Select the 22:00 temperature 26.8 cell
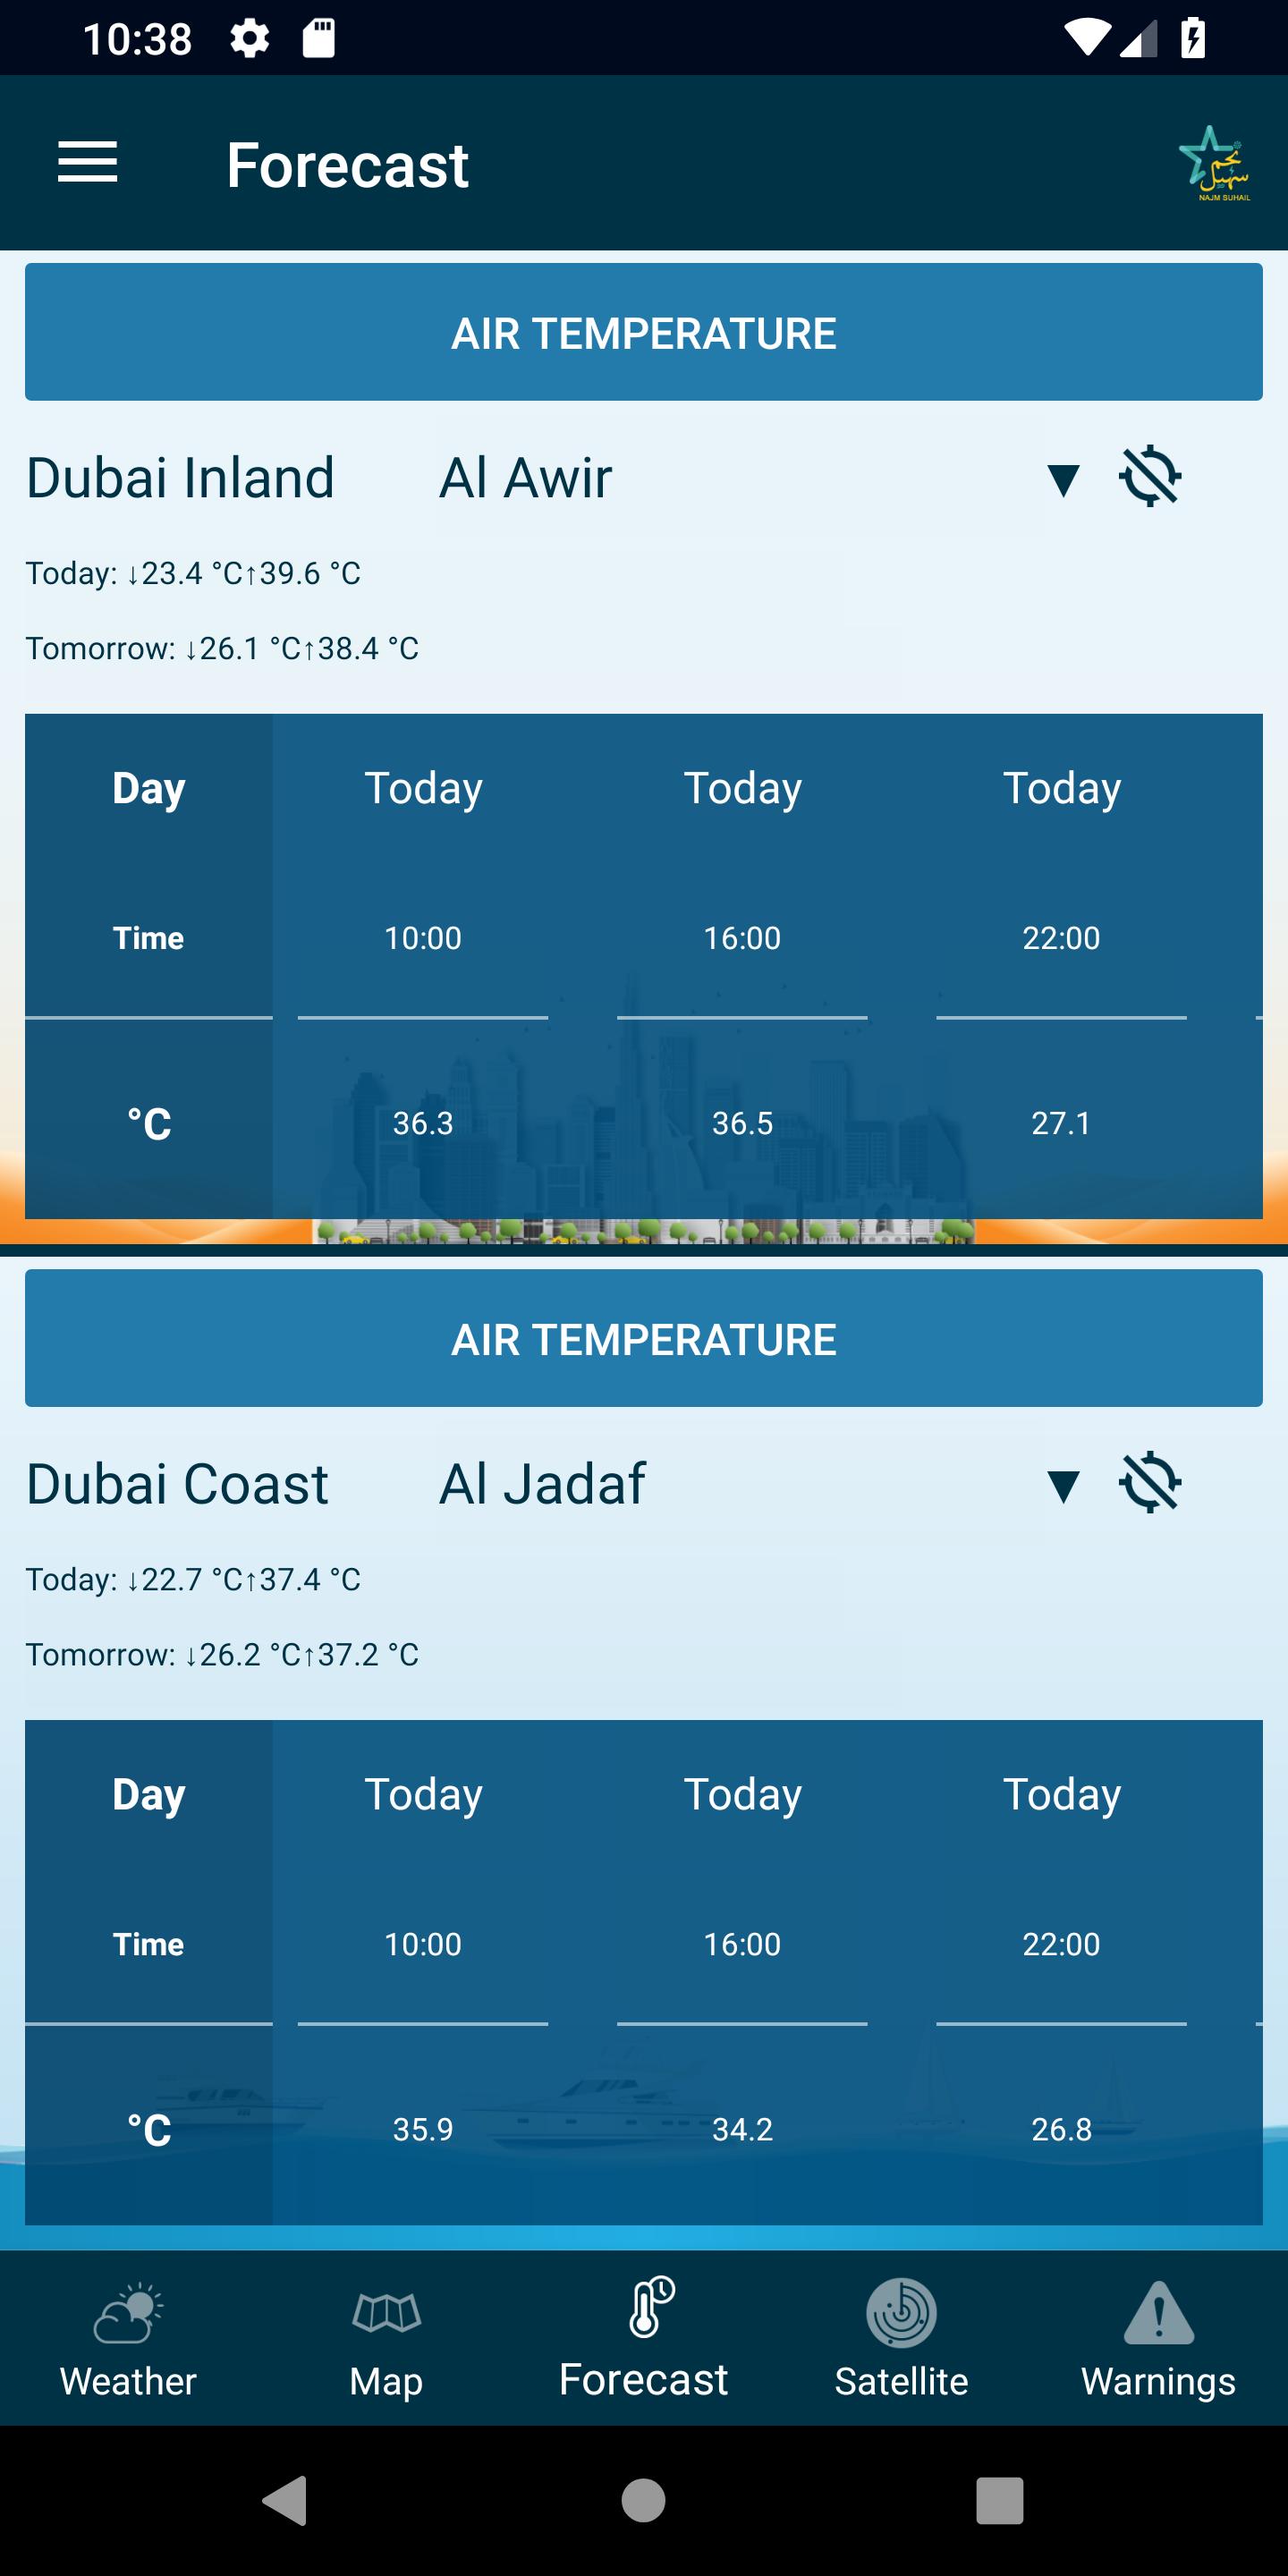Screen dimensions: 1288x2576 coord(1061,2129)
